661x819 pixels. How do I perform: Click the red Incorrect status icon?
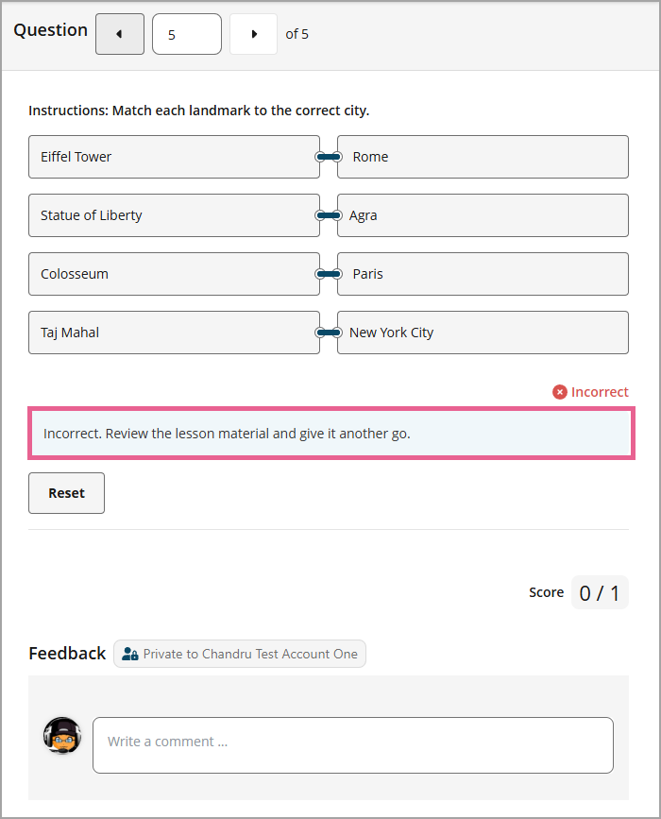(x=560, y=392)
